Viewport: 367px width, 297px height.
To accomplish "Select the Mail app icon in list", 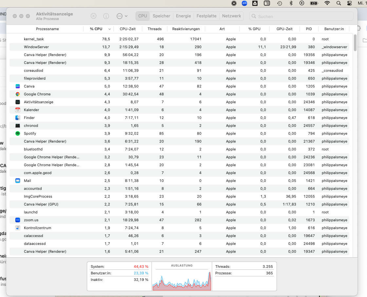I will click(x=18, y=181).
